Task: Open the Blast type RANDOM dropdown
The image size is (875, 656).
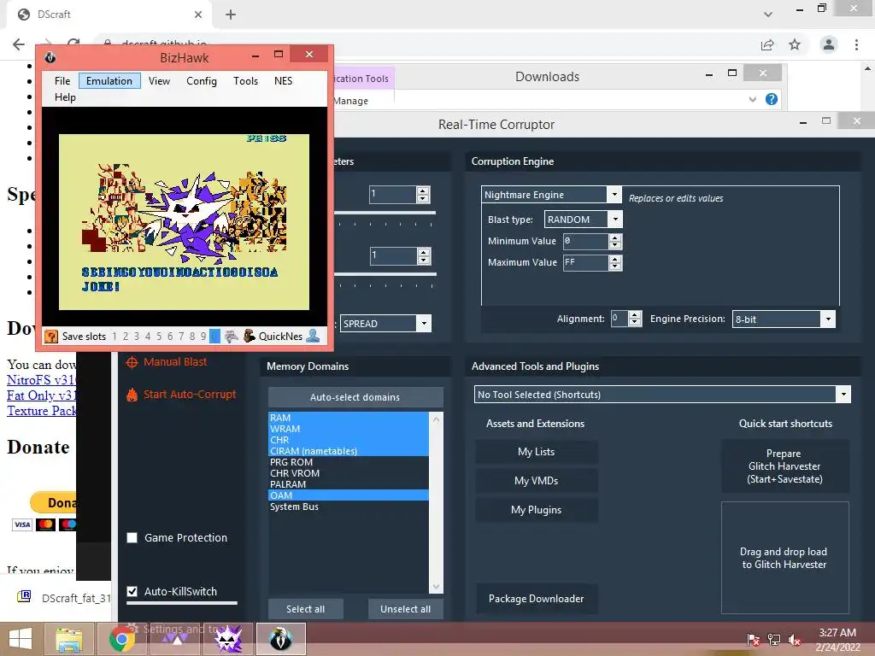Action: [615, 220]
